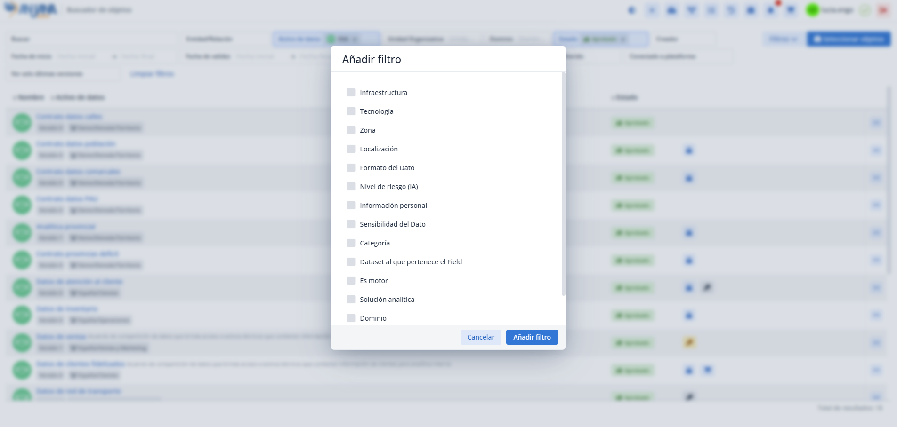Image resolution: width=897 pixels, height=427 pixels.
Task: Check the Es motor checkbox
Action: [x=351, y=281]
